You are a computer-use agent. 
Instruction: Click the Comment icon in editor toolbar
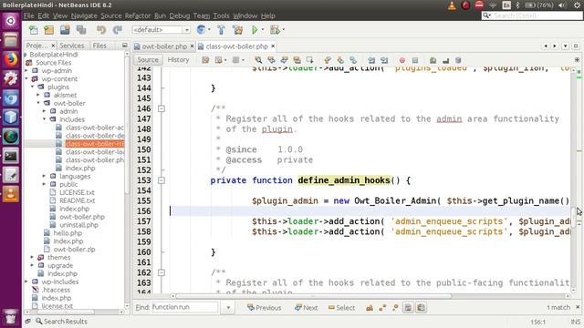433,60
